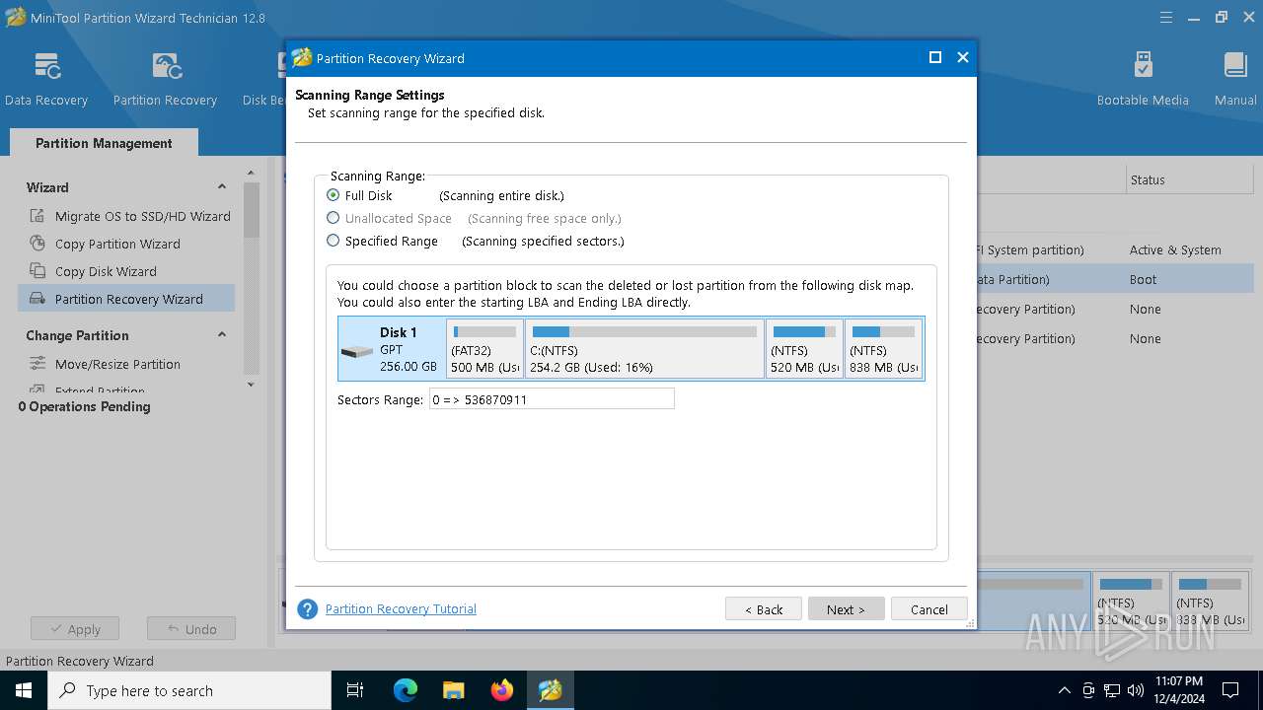
Task: Open Manual icon in toolbar
Action: point(1235,67)
